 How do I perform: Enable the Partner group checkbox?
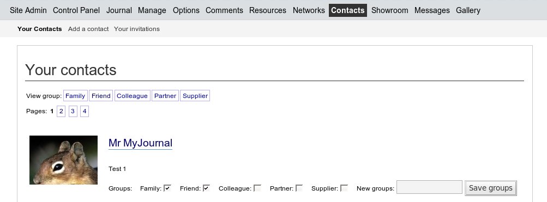pos(299,188)
